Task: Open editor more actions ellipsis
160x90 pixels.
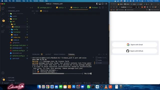Action: (106, 7)
